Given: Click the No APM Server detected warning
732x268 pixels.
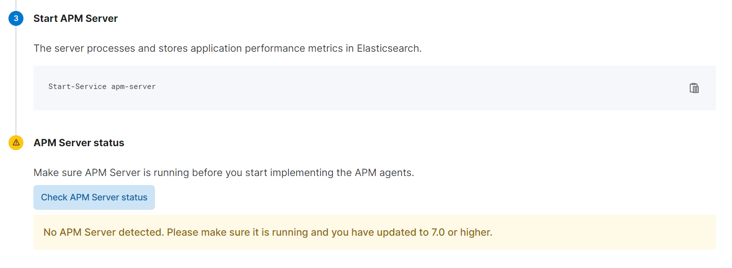Looking at the screenshot, I should 104,232.
